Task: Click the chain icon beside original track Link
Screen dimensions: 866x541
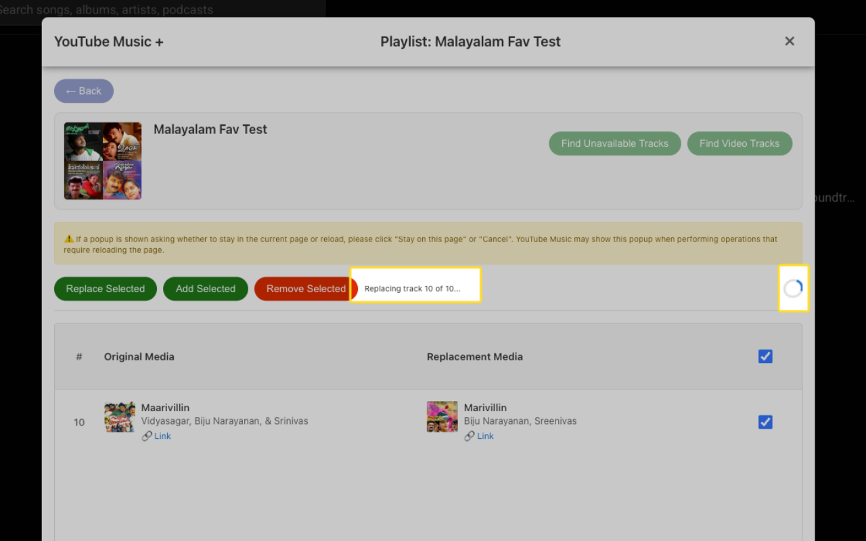Action: click(x=147, y=436)
